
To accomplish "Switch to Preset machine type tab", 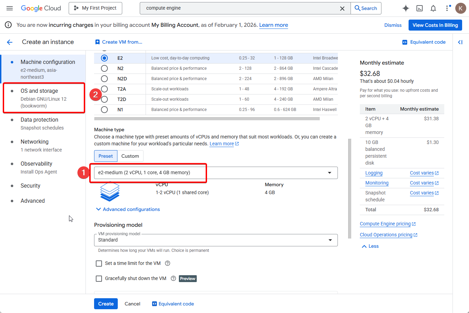I will click(106, 156).
